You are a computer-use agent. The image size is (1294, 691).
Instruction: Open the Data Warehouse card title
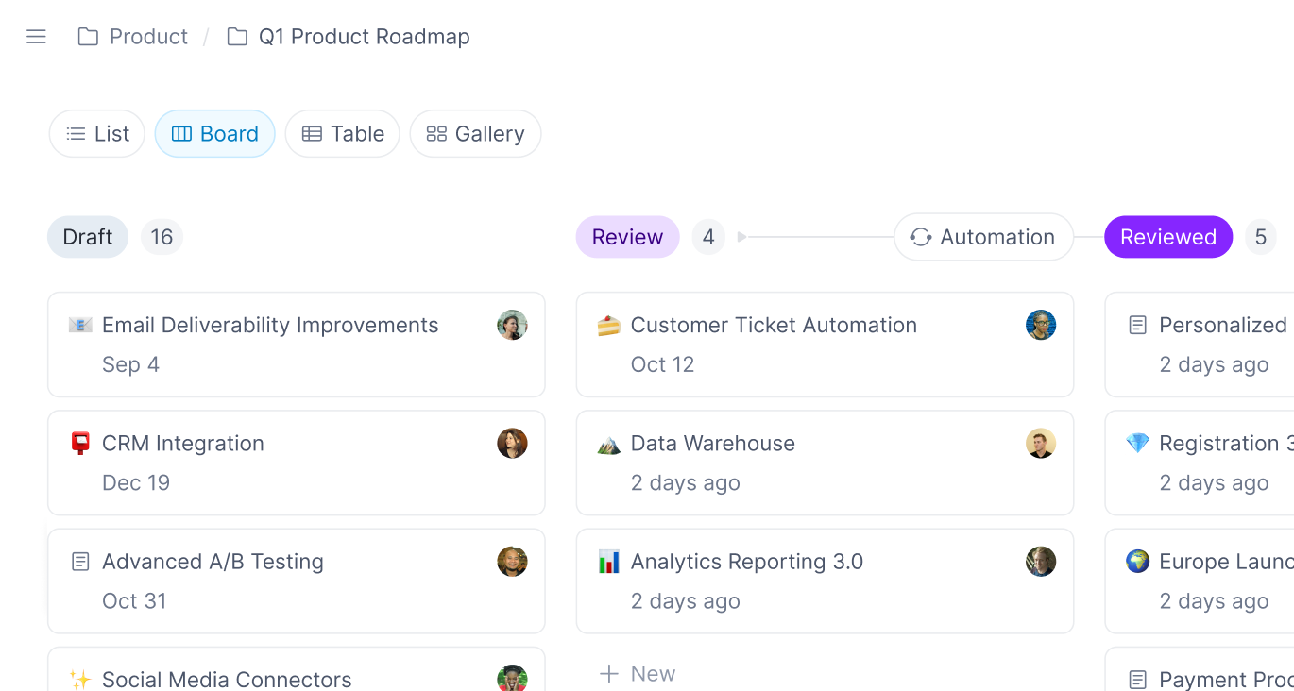[x=713, y=444]
